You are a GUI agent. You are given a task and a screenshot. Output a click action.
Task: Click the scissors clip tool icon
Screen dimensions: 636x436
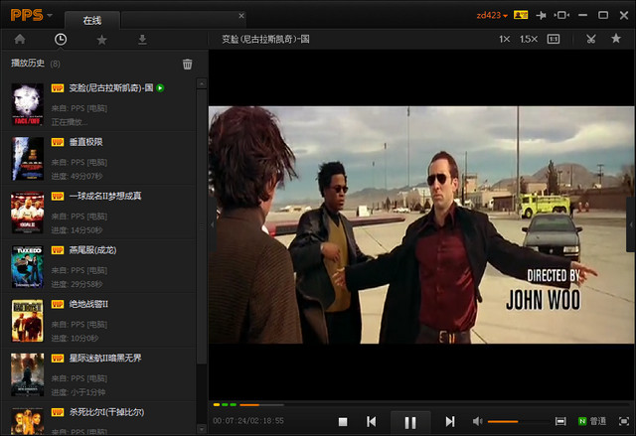tap(590, 40)
